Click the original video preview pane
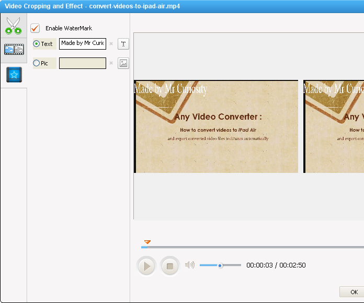The height and width of the screenshot is (303, 364). coord(216,126)
